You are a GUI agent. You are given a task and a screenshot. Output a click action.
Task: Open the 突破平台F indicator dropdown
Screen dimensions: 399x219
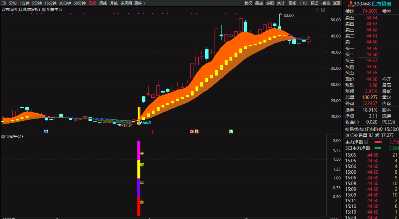[3, 137]
